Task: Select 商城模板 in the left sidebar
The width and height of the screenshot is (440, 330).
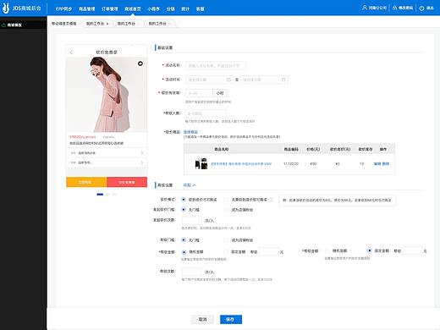Action: click(x=24, y=25)
